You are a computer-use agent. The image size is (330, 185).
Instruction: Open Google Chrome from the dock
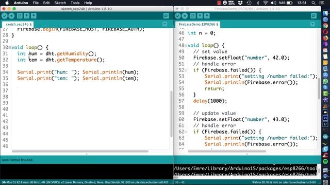325,26
